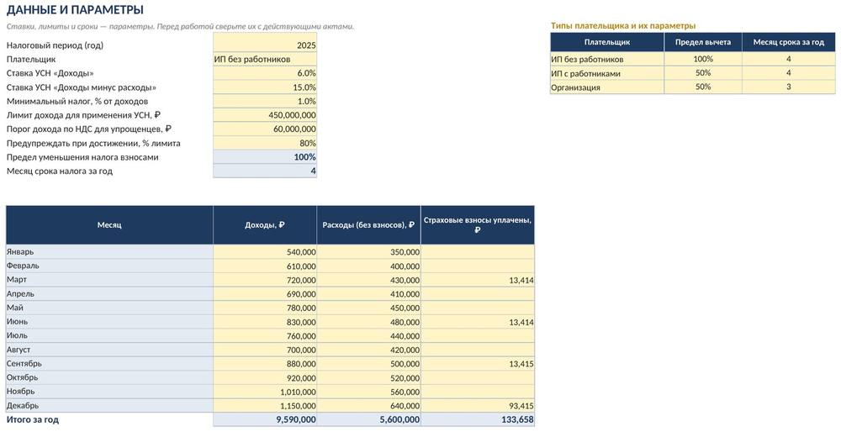The image size is (841, 432).
Task: Select September contributions cell 13,415
Action: 478,363
